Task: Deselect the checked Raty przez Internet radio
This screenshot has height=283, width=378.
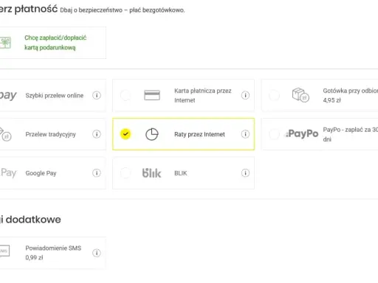Action: [126, 134]
